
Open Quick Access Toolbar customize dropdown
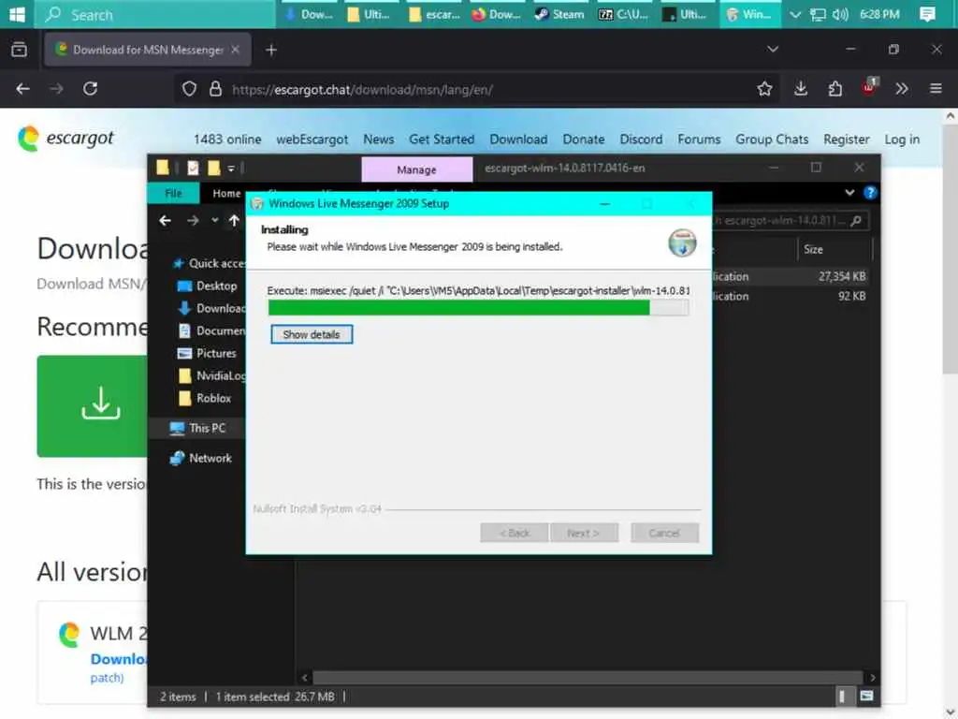231,169
